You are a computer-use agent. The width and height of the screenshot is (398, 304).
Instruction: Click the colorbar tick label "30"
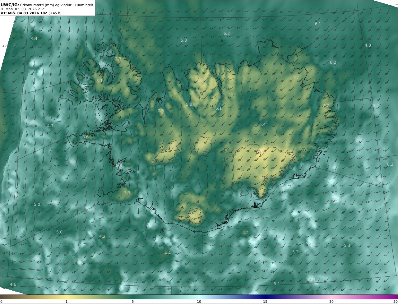pos(331,302)
